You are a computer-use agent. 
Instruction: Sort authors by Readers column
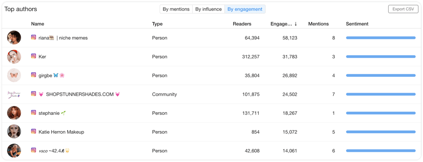[242, 24]
